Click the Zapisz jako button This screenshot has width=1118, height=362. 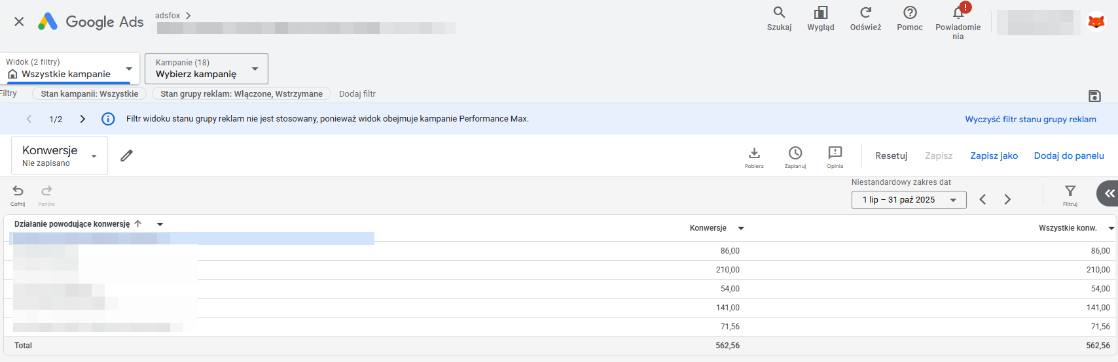coord(994,156)
